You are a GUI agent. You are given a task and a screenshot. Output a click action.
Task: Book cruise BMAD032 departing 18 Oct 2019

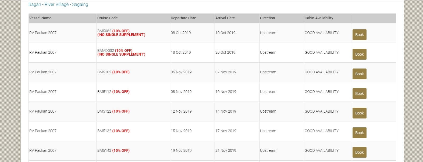[x=359, y=54]
